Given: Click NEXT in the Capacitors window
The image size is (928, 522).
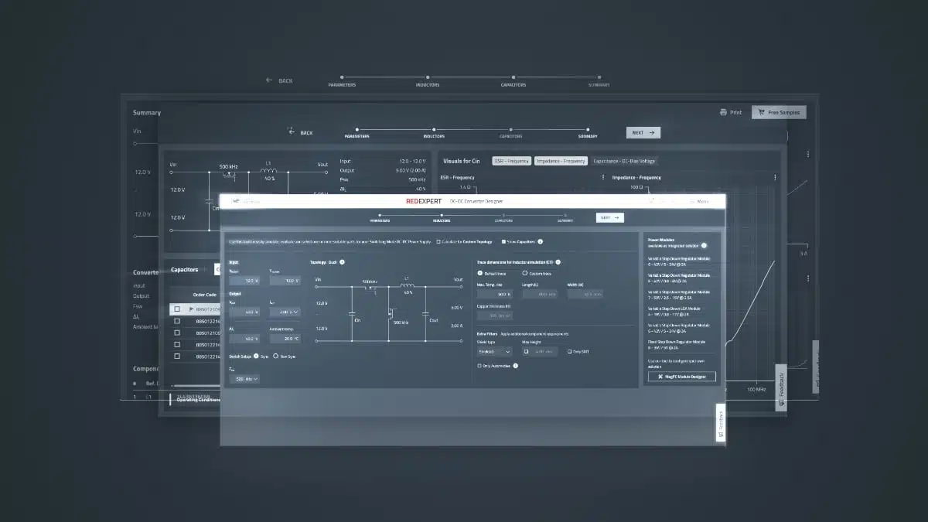Looking at the screenshot, I should [x=643, y=133].
